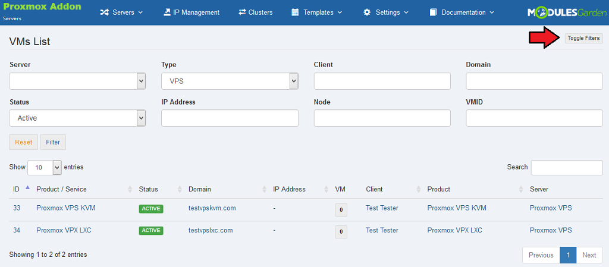Select page 1 in pagination

[x=568, y=255]
